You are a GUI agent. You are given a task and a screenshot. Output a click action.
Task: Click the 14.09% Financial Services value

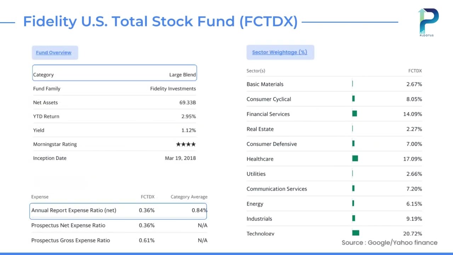413,114
